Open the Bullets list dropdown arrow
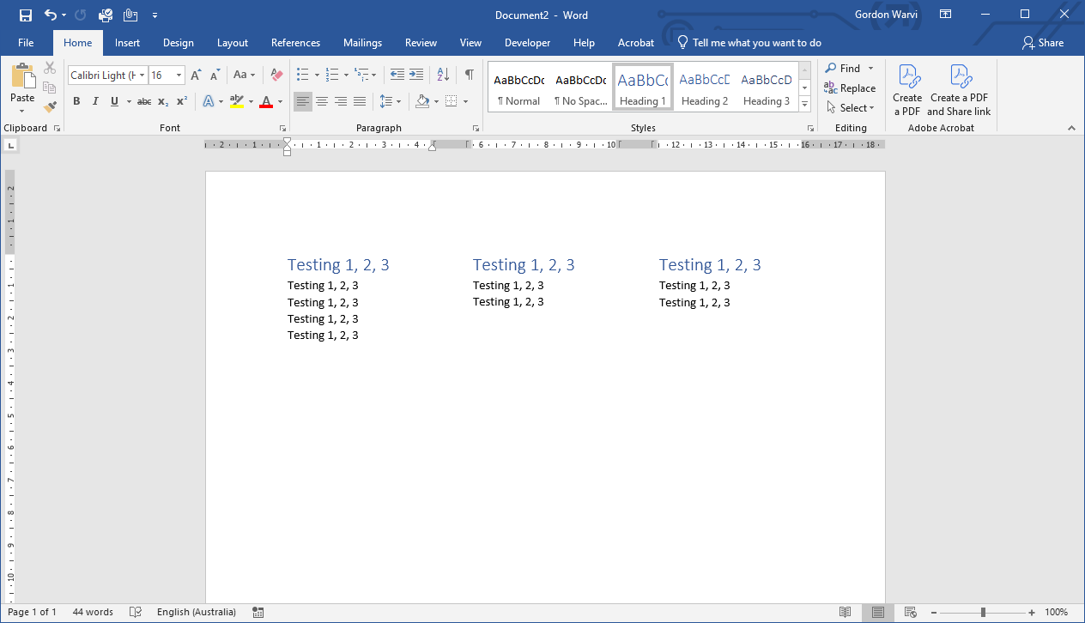The height and width of the screenshot is (623, 1085). tap(317, 75)
